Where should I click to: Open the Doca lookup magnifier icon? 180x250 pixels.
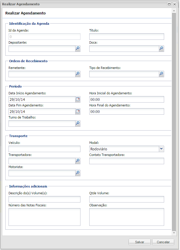[x=162, y=49]
